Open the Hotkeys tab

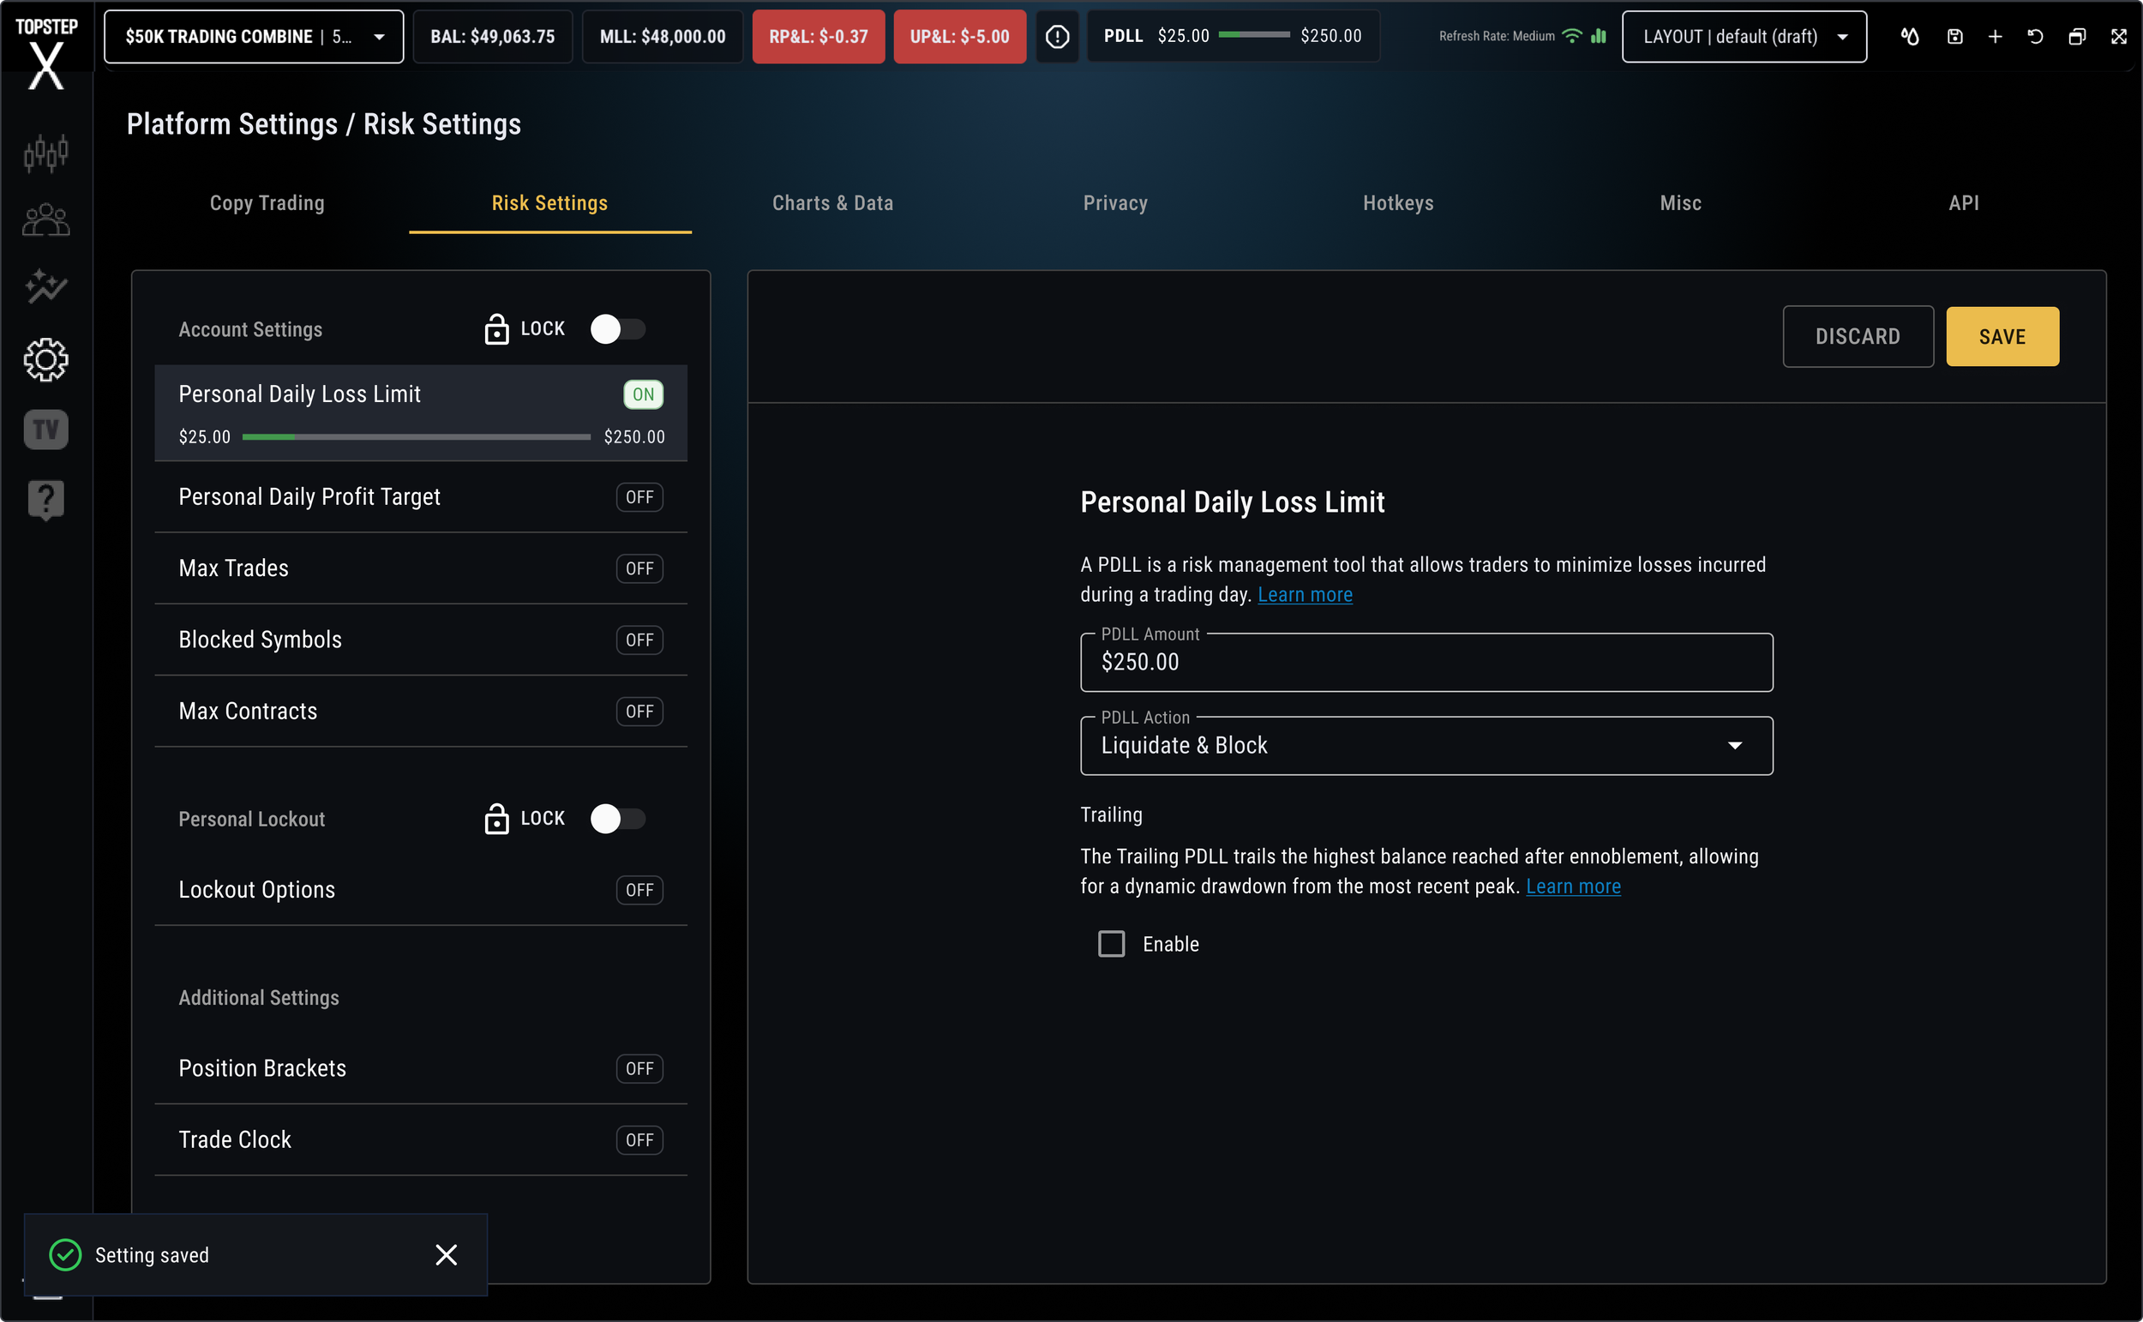1398,203
